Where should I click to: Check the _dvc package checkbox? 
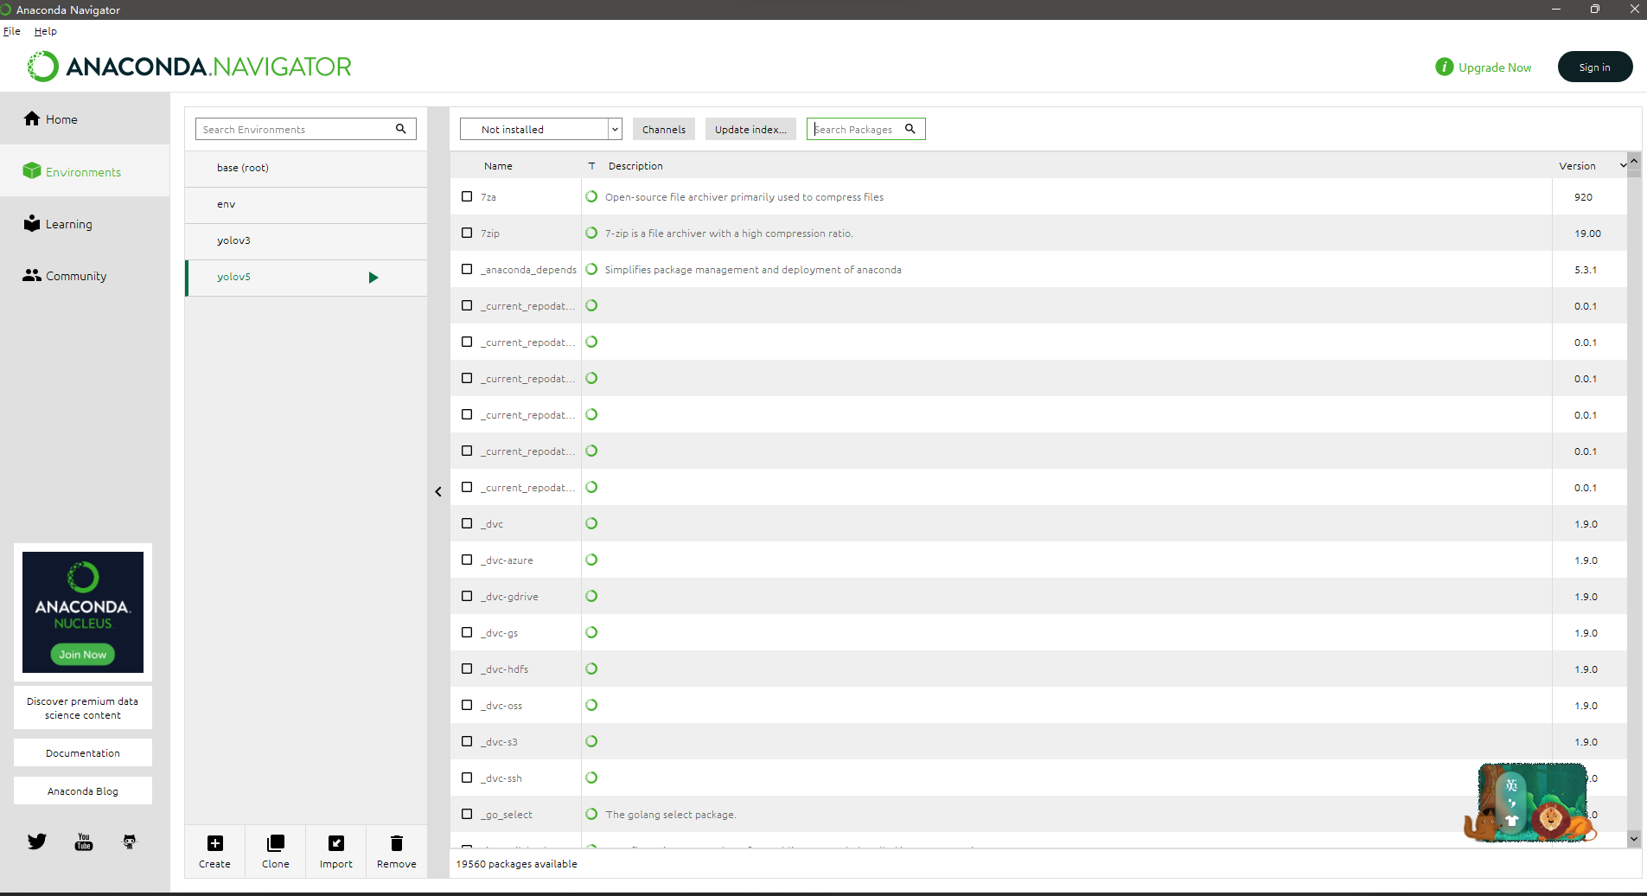coord(467,524)
